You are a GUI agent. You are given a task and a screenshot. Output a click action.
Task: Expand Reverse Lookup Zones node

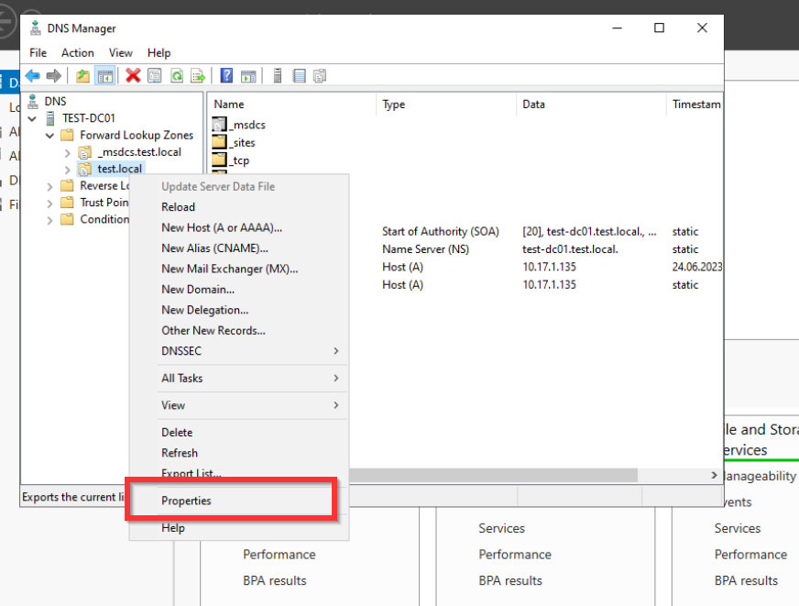[x=49, y=186]
